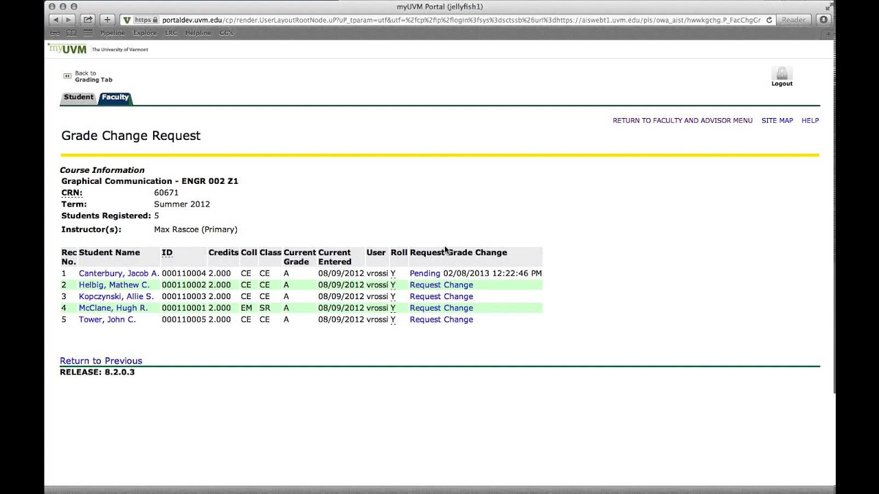Click Graphical Communication - ENGR 002 Z1 title
879x494 pixels.
[x=150, y=181]
